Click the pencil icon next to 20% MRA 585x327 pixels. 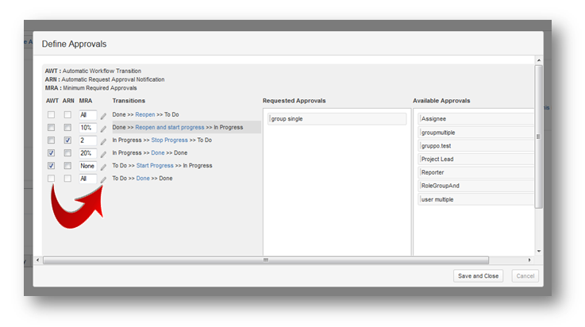(103, 154)
